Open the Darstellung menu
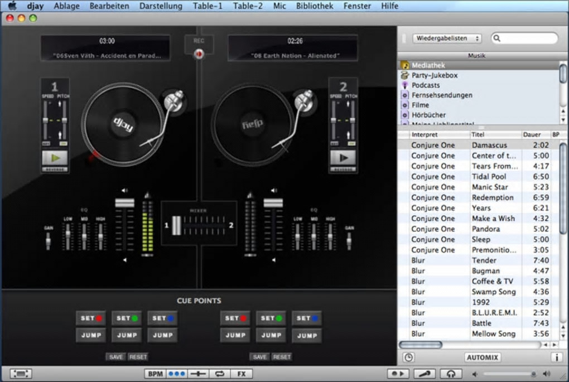 point(161,6)
